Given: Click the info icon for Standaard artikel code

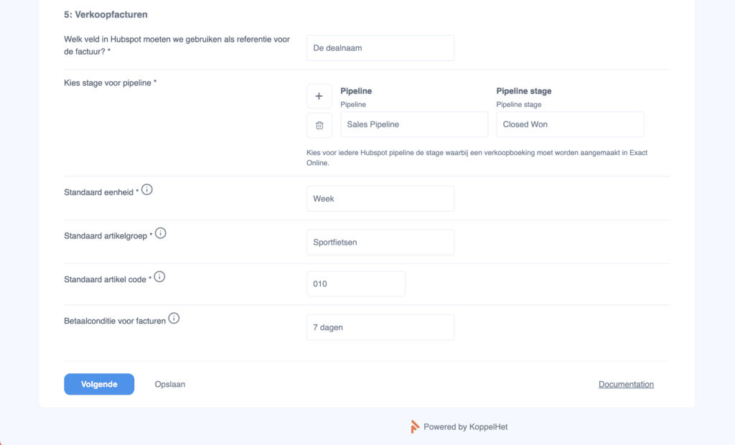Looking at the screenshot, I should (159, 276).
